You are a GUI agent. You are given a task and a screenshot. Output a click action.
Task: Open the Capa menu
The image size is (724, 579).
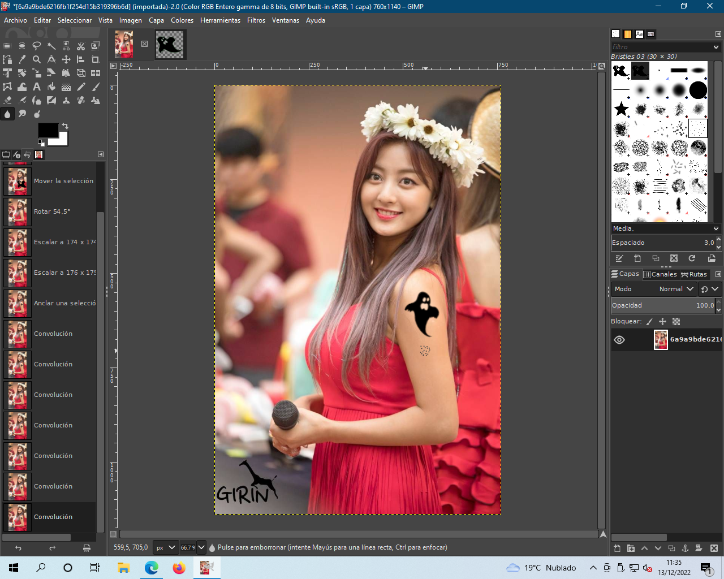tap(156, 20)
